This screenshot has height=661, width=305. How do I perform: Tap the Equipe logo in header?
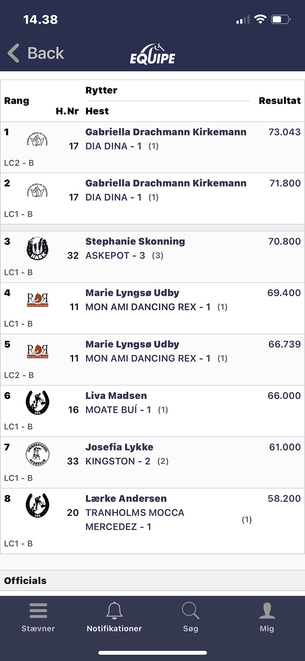[x=153, y=54]
